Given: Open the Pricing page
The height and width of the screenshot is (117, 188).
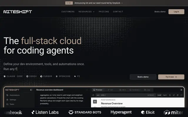Looking at the screenshot, I should pyautogui.click(x=104, y=12).
